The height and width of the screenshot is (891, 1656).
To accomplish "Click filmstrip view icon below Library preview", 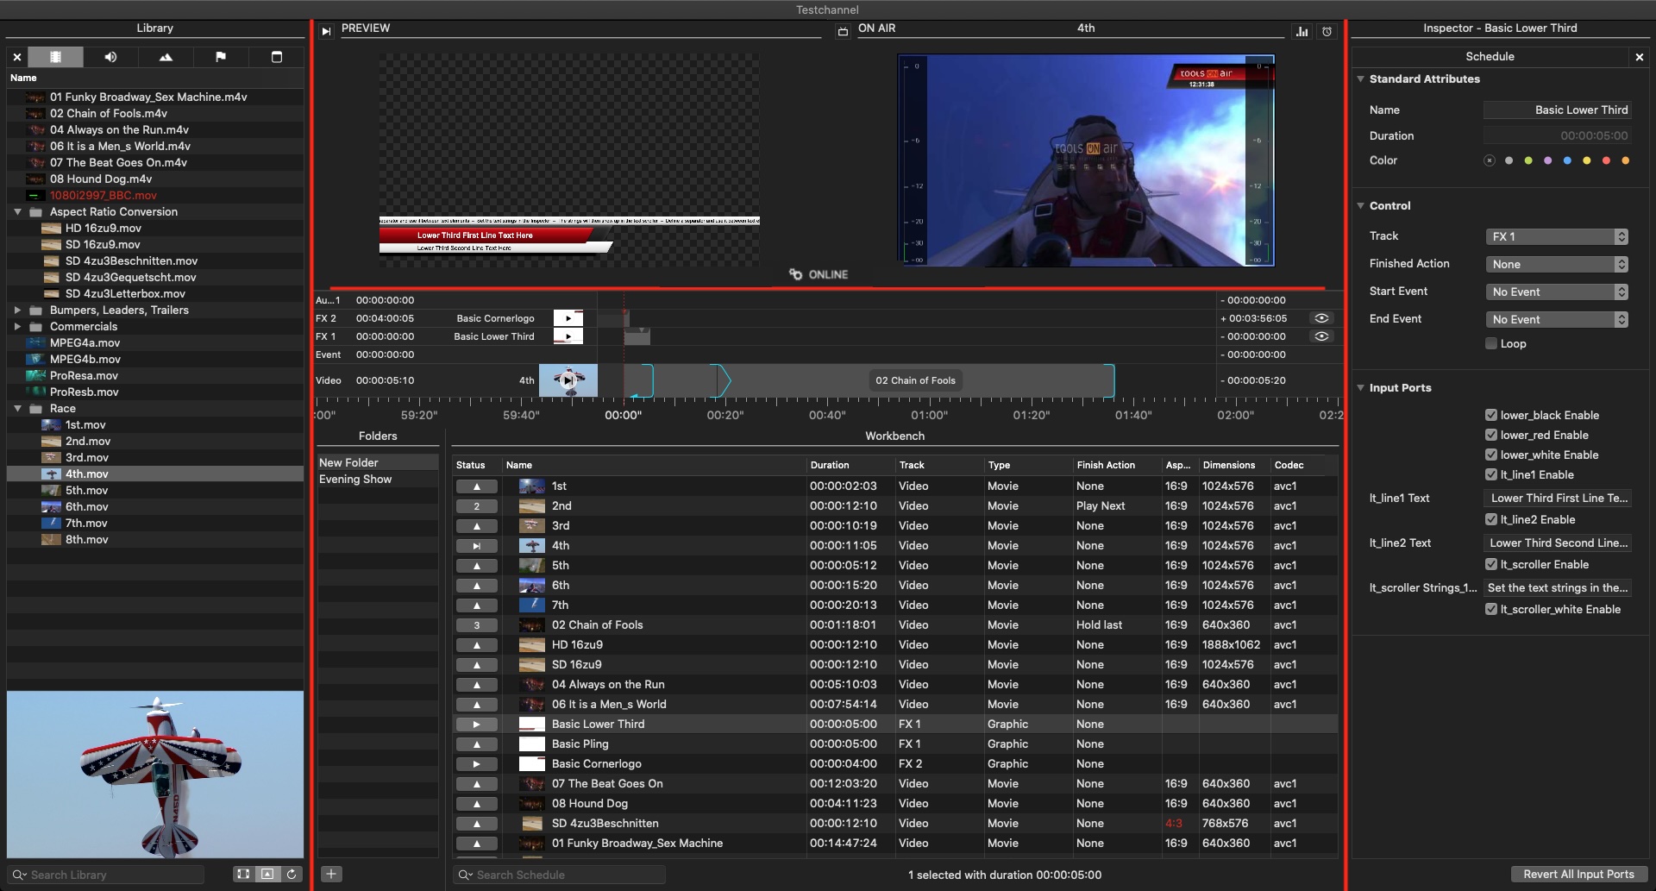I will [243, 874].
